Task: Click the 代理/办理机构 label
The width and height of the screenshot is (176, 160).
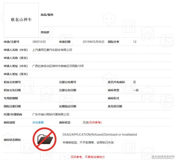Action: (13, 114)
